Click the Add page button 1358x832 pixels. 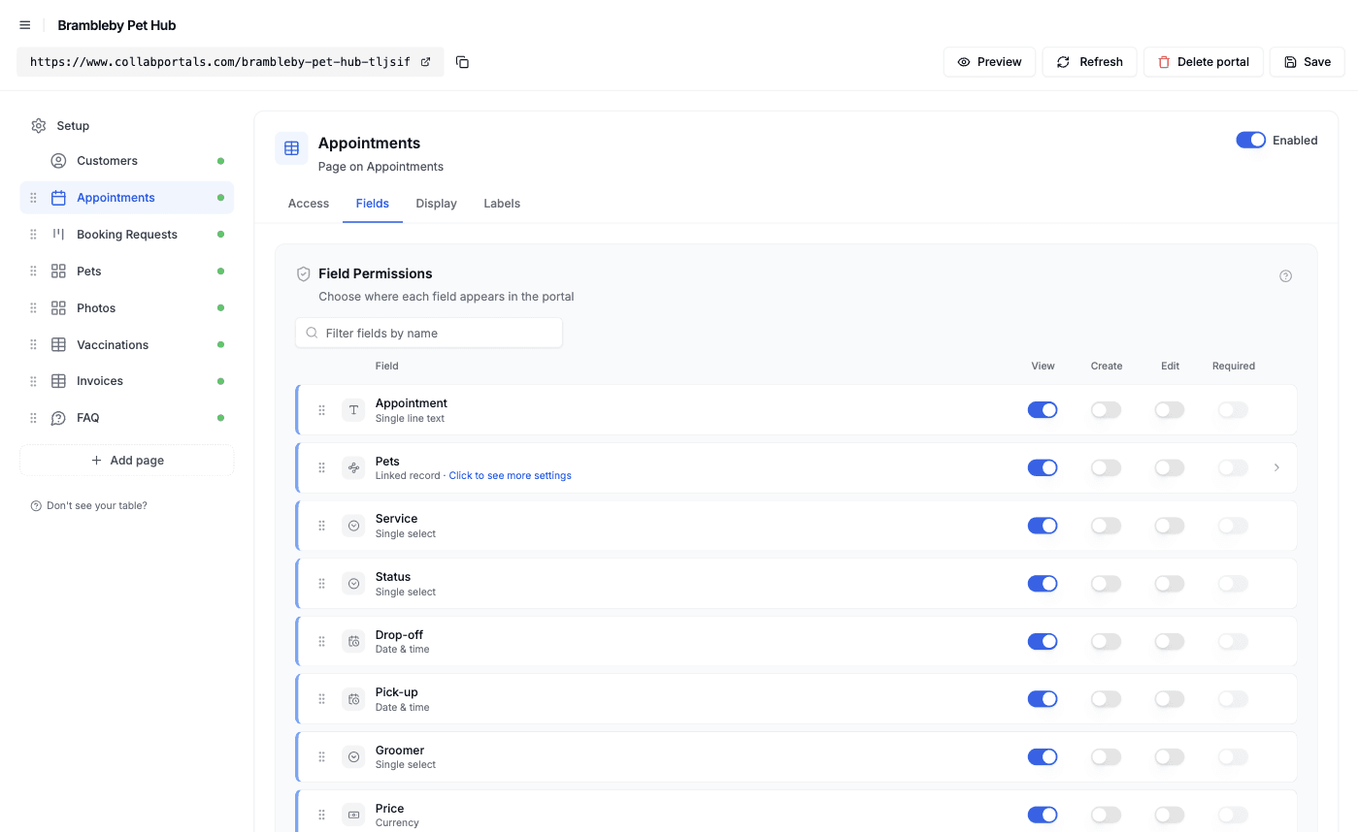(x=127, y=461)
